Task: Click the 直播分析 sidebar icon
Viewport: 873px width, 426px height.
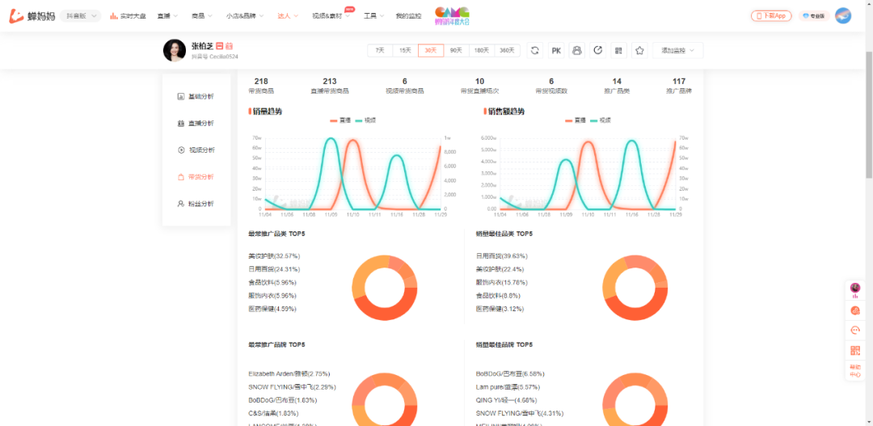Action: click(x=180, y=123)
